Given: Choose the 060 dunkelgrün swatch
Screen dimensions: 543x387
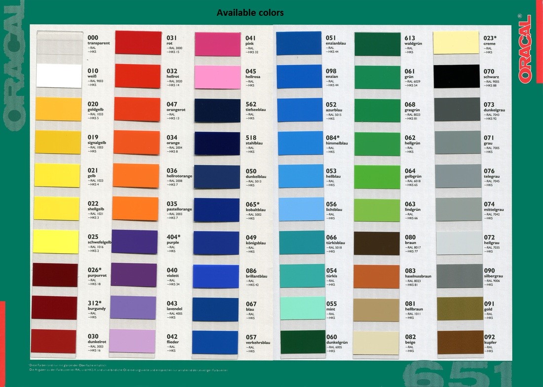Looking at the screenshot, I should [303, 342].
